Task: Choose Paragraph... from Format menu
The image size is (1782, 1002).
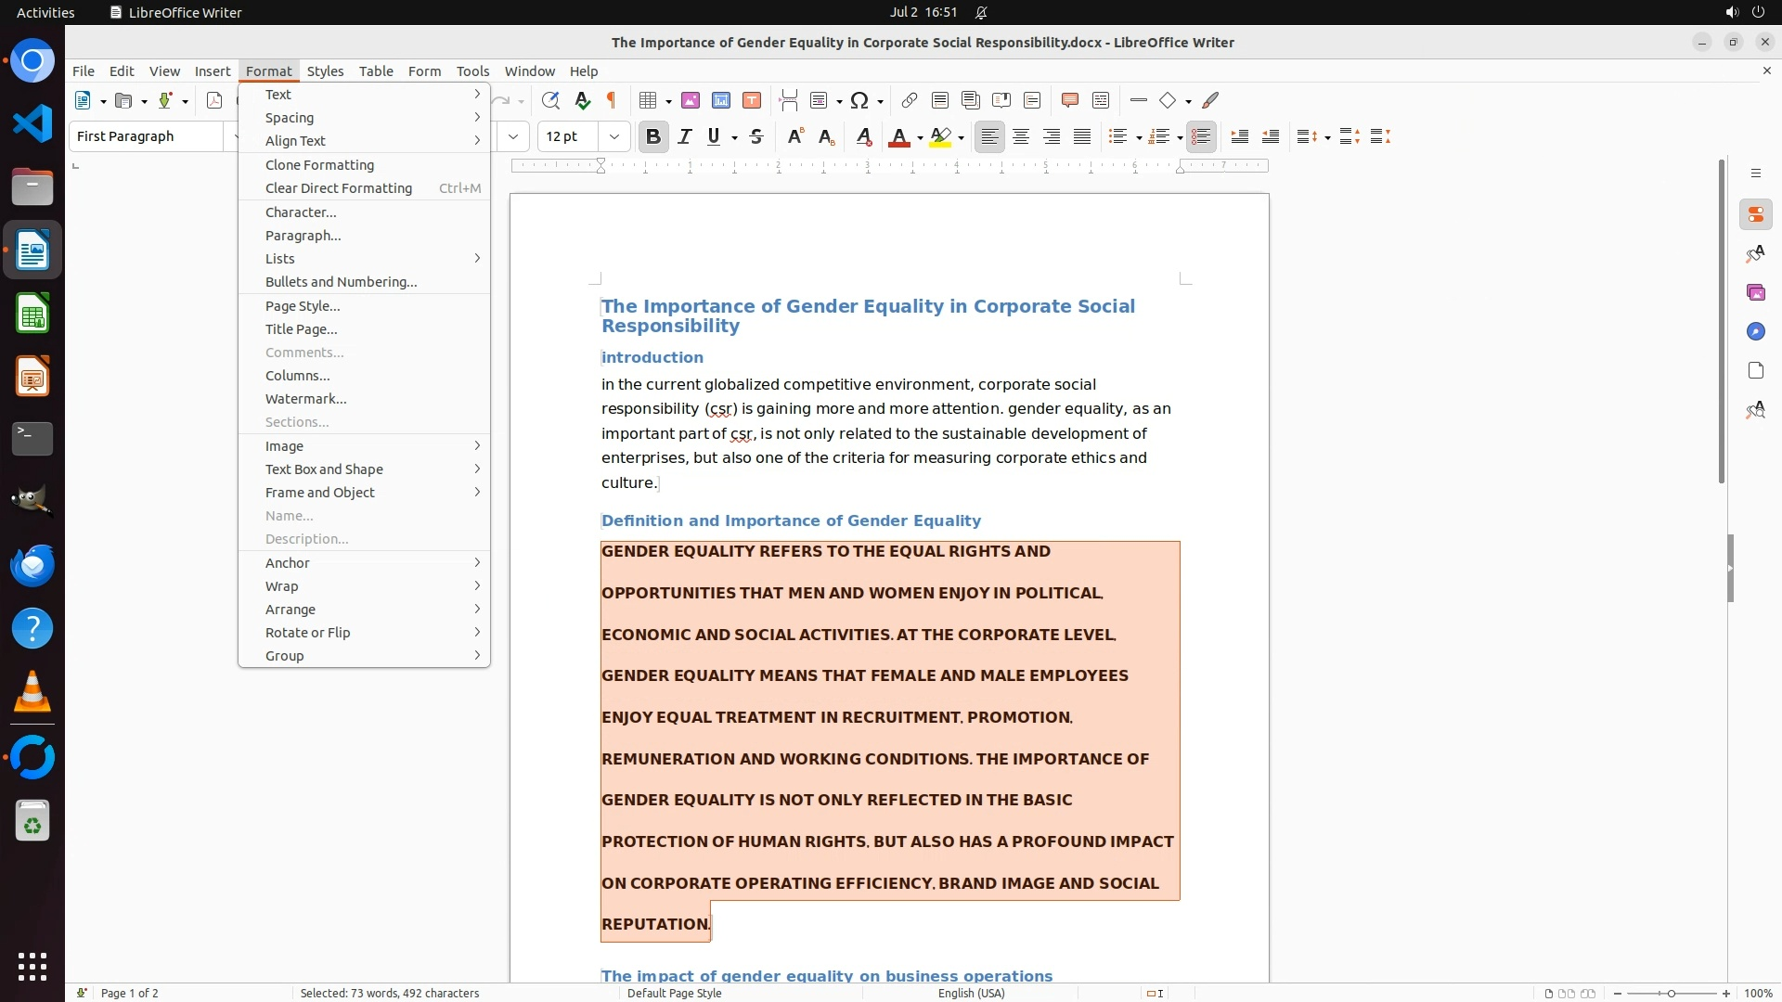Action: click(x=303, y=236)
